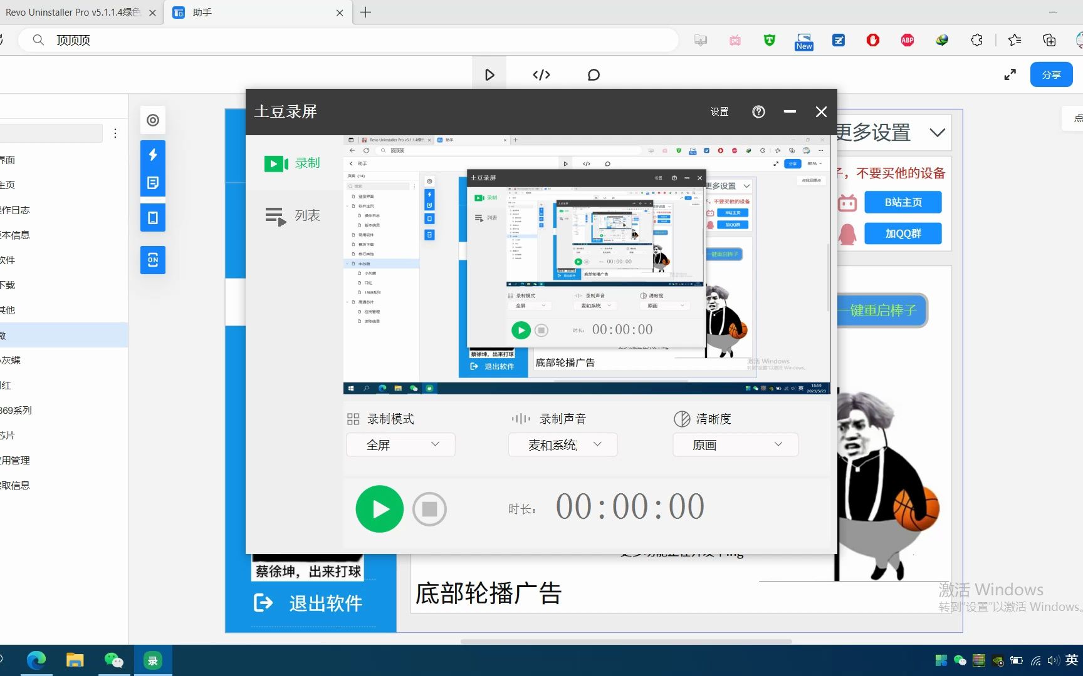
Task: Open the 录制声音 麦和系统 dropdown
Action: tap(563, 444)
